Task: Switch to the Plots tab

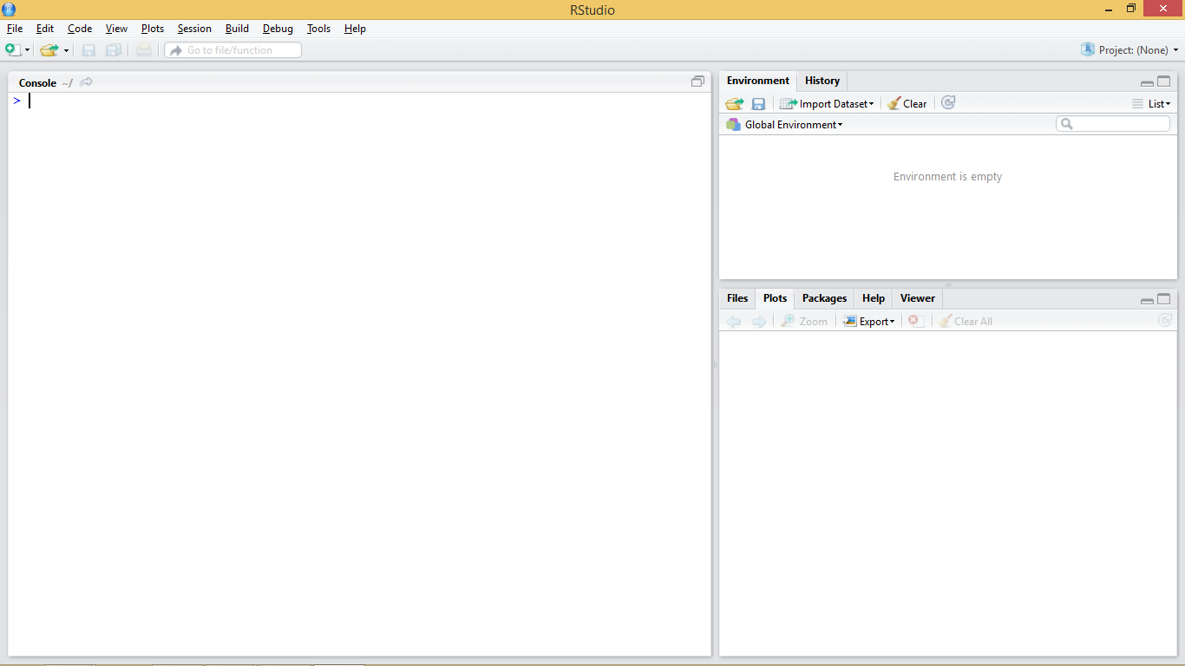Action: tap(775, 298)
